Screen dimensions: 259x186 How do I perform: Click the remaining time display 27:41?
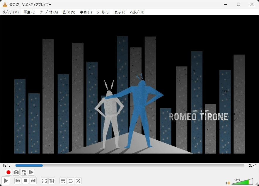pos(252,165)
